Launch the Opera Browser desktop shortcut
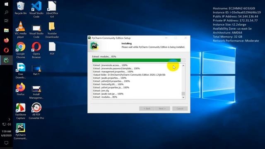The image size is (265, 149). pyautogui.click(x=36, y=50)
